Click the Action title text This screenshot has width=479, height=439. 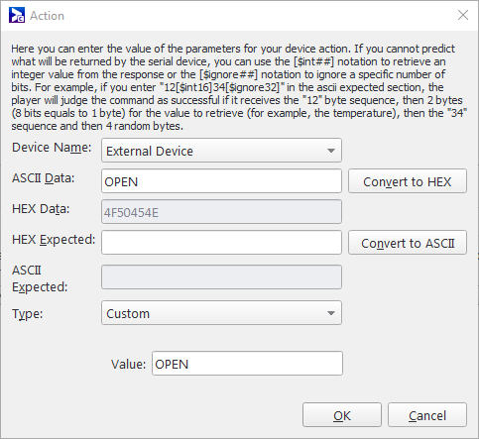47,16
